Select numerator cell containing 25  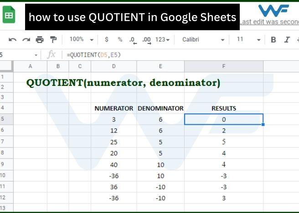114,142
